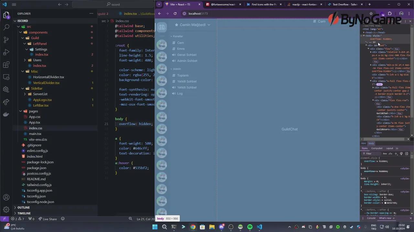Open Source Control view in activity bar
Screen dimensions: 414x232
pos(6,40)
